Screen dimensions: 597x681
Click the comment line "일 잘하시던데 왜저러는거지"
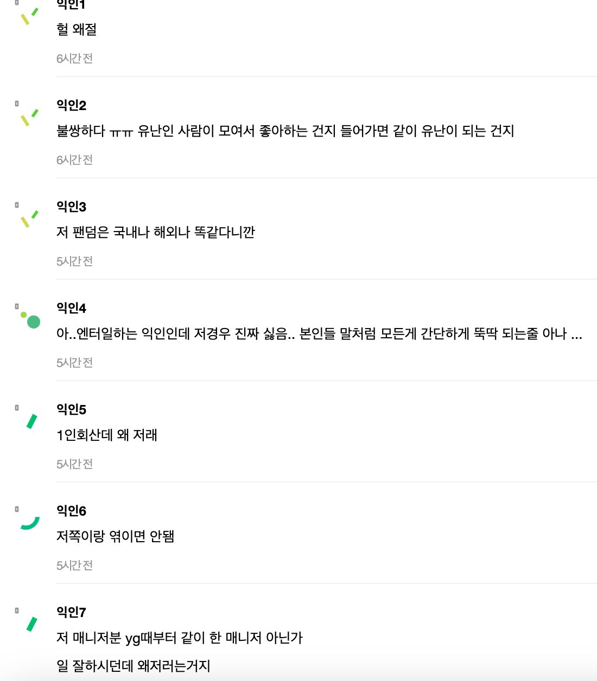coord(133,666)
